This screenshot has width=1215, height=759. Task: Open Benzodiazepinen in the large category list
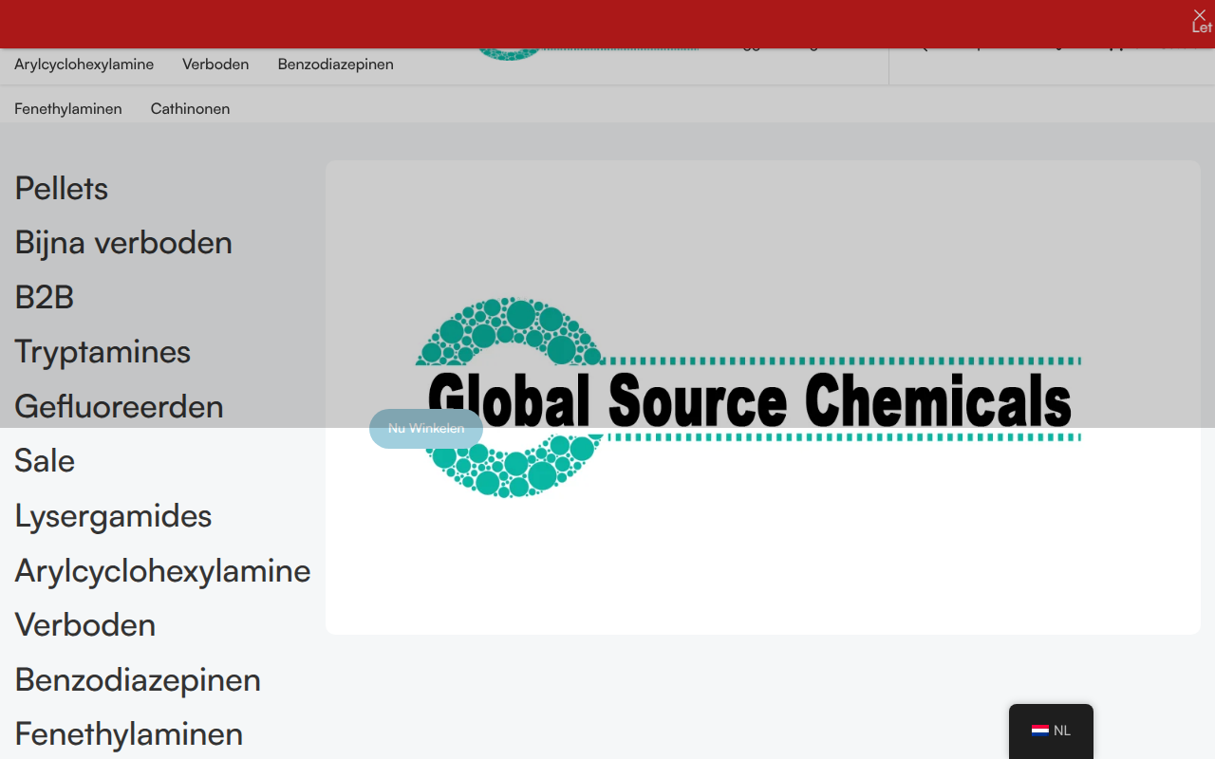(138, 679)
